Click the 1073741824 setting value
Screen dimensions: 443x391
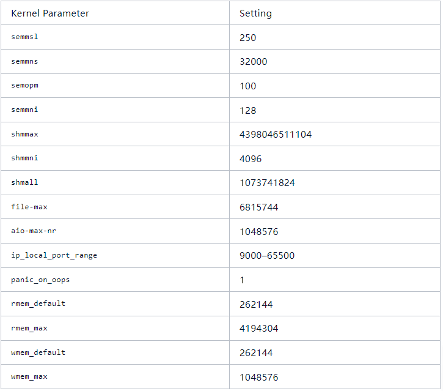pyautogui.click(x=267, y=183)
